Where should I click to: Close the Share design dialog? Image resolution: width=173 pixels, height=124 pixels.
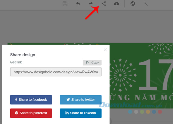(105, 50)
